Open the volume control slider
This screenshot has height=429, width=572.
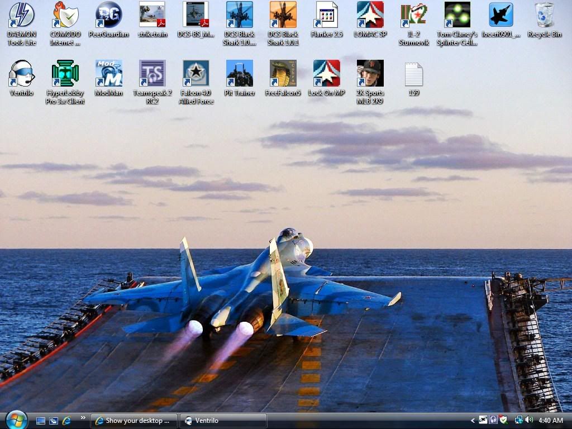(x=529, y=421)
